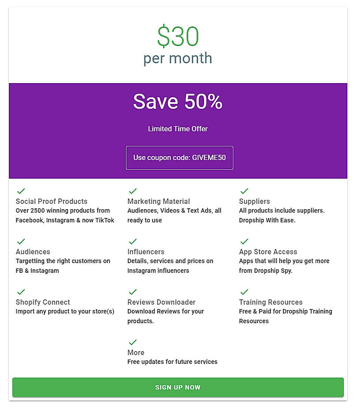Click the checkmark beside Audiences
The height and width of the screenshot is (409, 354).
pyautogui.click(x=21, y=241)
